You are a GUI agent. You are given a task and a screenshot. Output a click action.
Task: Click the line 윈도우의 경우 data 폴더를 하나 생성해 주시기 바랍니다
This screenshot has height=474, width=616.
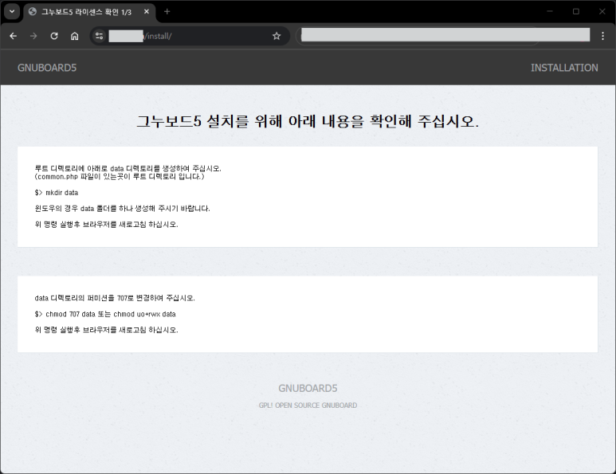tap(122, 209)
